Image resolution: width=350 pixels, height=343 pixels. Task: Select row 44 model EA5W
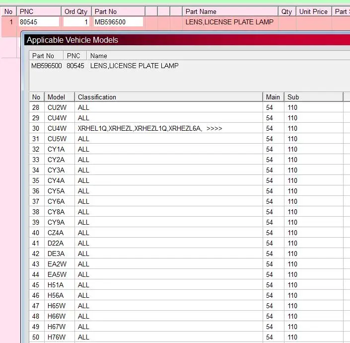(x=57, y=274)
